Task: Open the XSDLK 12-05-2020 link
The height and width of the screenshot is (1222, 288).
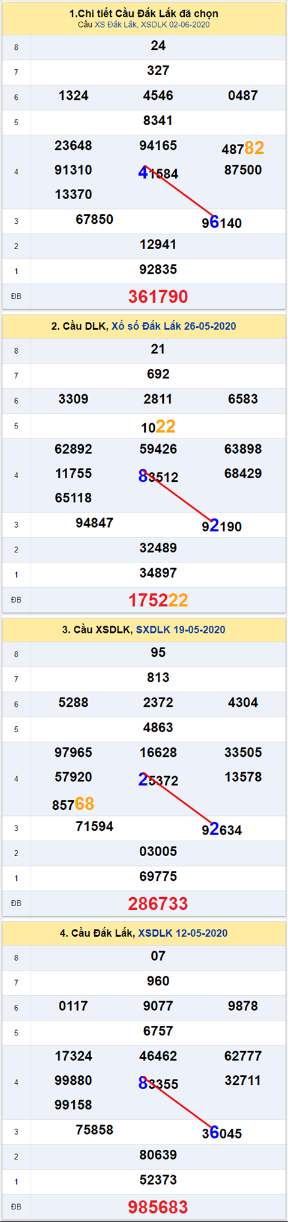Action: point(182,933)
